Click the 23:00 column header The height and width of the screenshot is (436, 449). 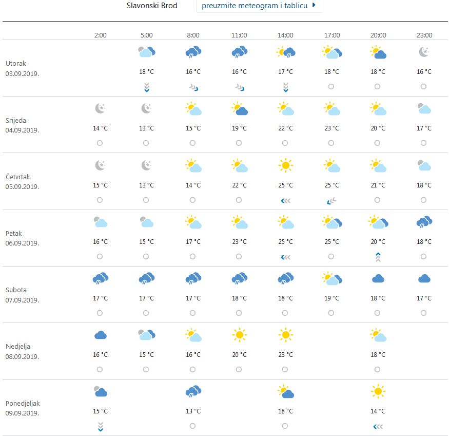point(424,35)
